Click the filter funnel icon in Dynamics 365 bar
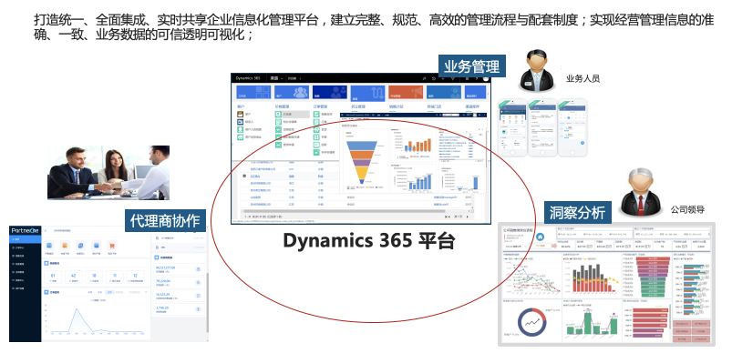The height and width of the screenshot is (353, 732). coord(453,79)
